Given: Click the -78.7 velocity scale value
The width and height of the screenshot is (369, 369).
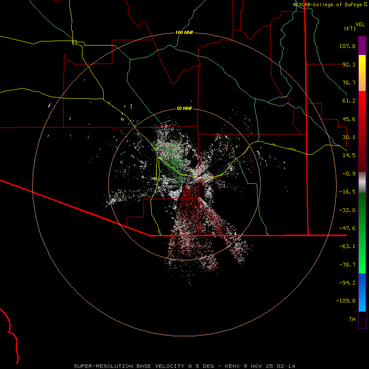Looking at the screenshot, I should 347,265.
